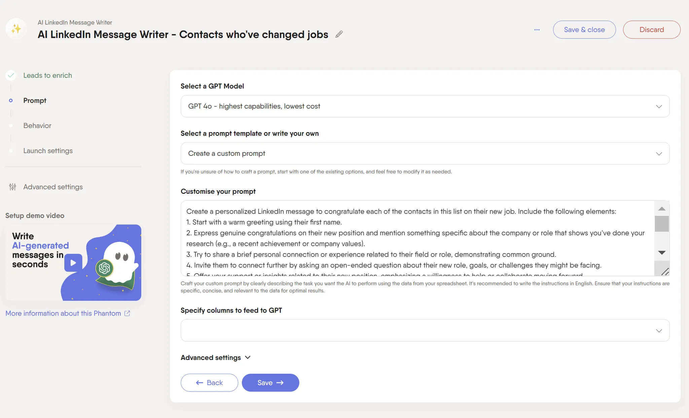This screenshot has height=418, width=689.
Task: Go to the Behavior step
Action: pyautogui.click(x=37, y=126)
